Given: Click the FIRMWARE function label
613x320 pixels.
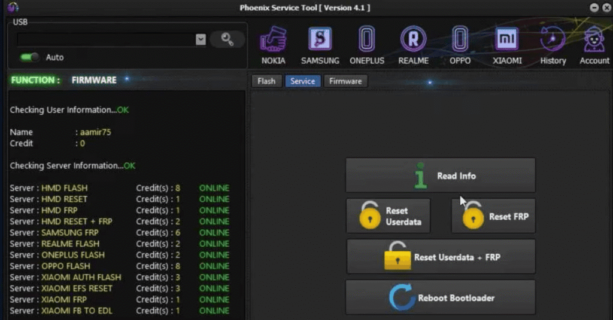Looking at the screenshot, I should point(94,80).
